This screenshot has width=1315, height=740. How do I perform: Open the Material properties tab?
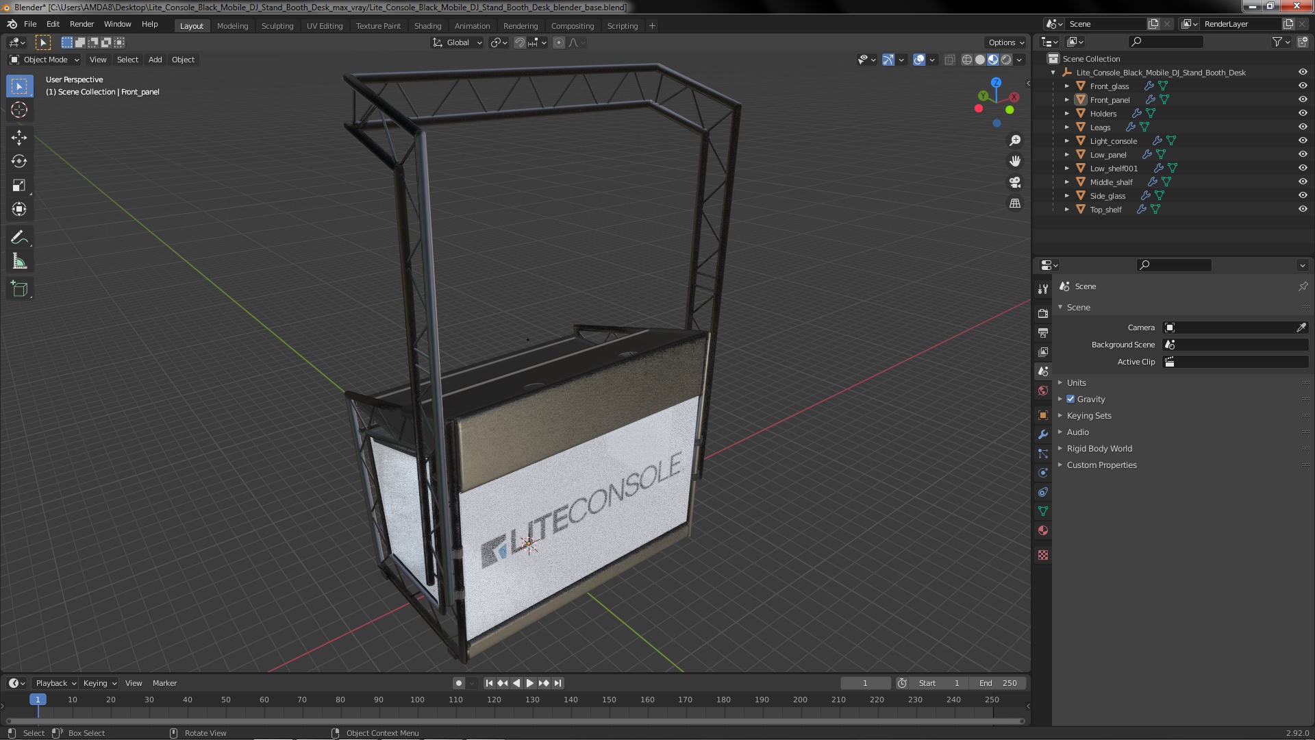[1043, 530]
